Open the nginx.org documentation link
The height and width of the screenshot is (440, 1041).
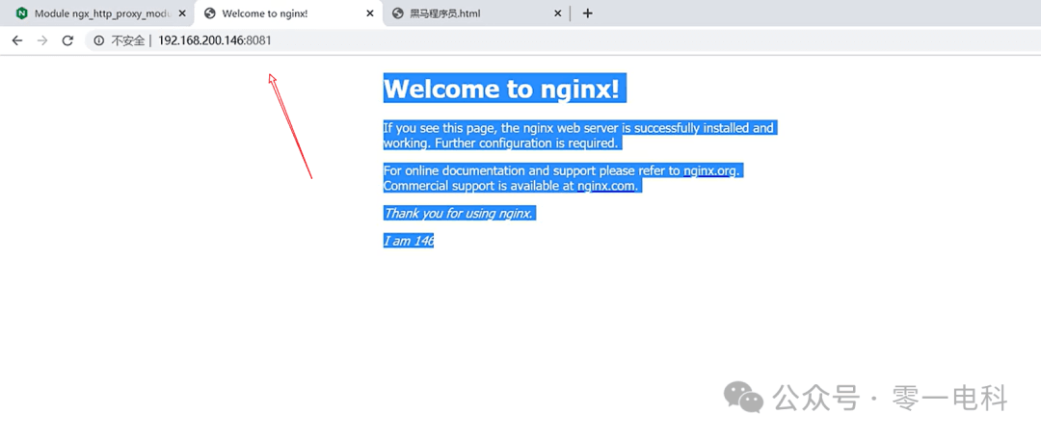pos(709,170)
